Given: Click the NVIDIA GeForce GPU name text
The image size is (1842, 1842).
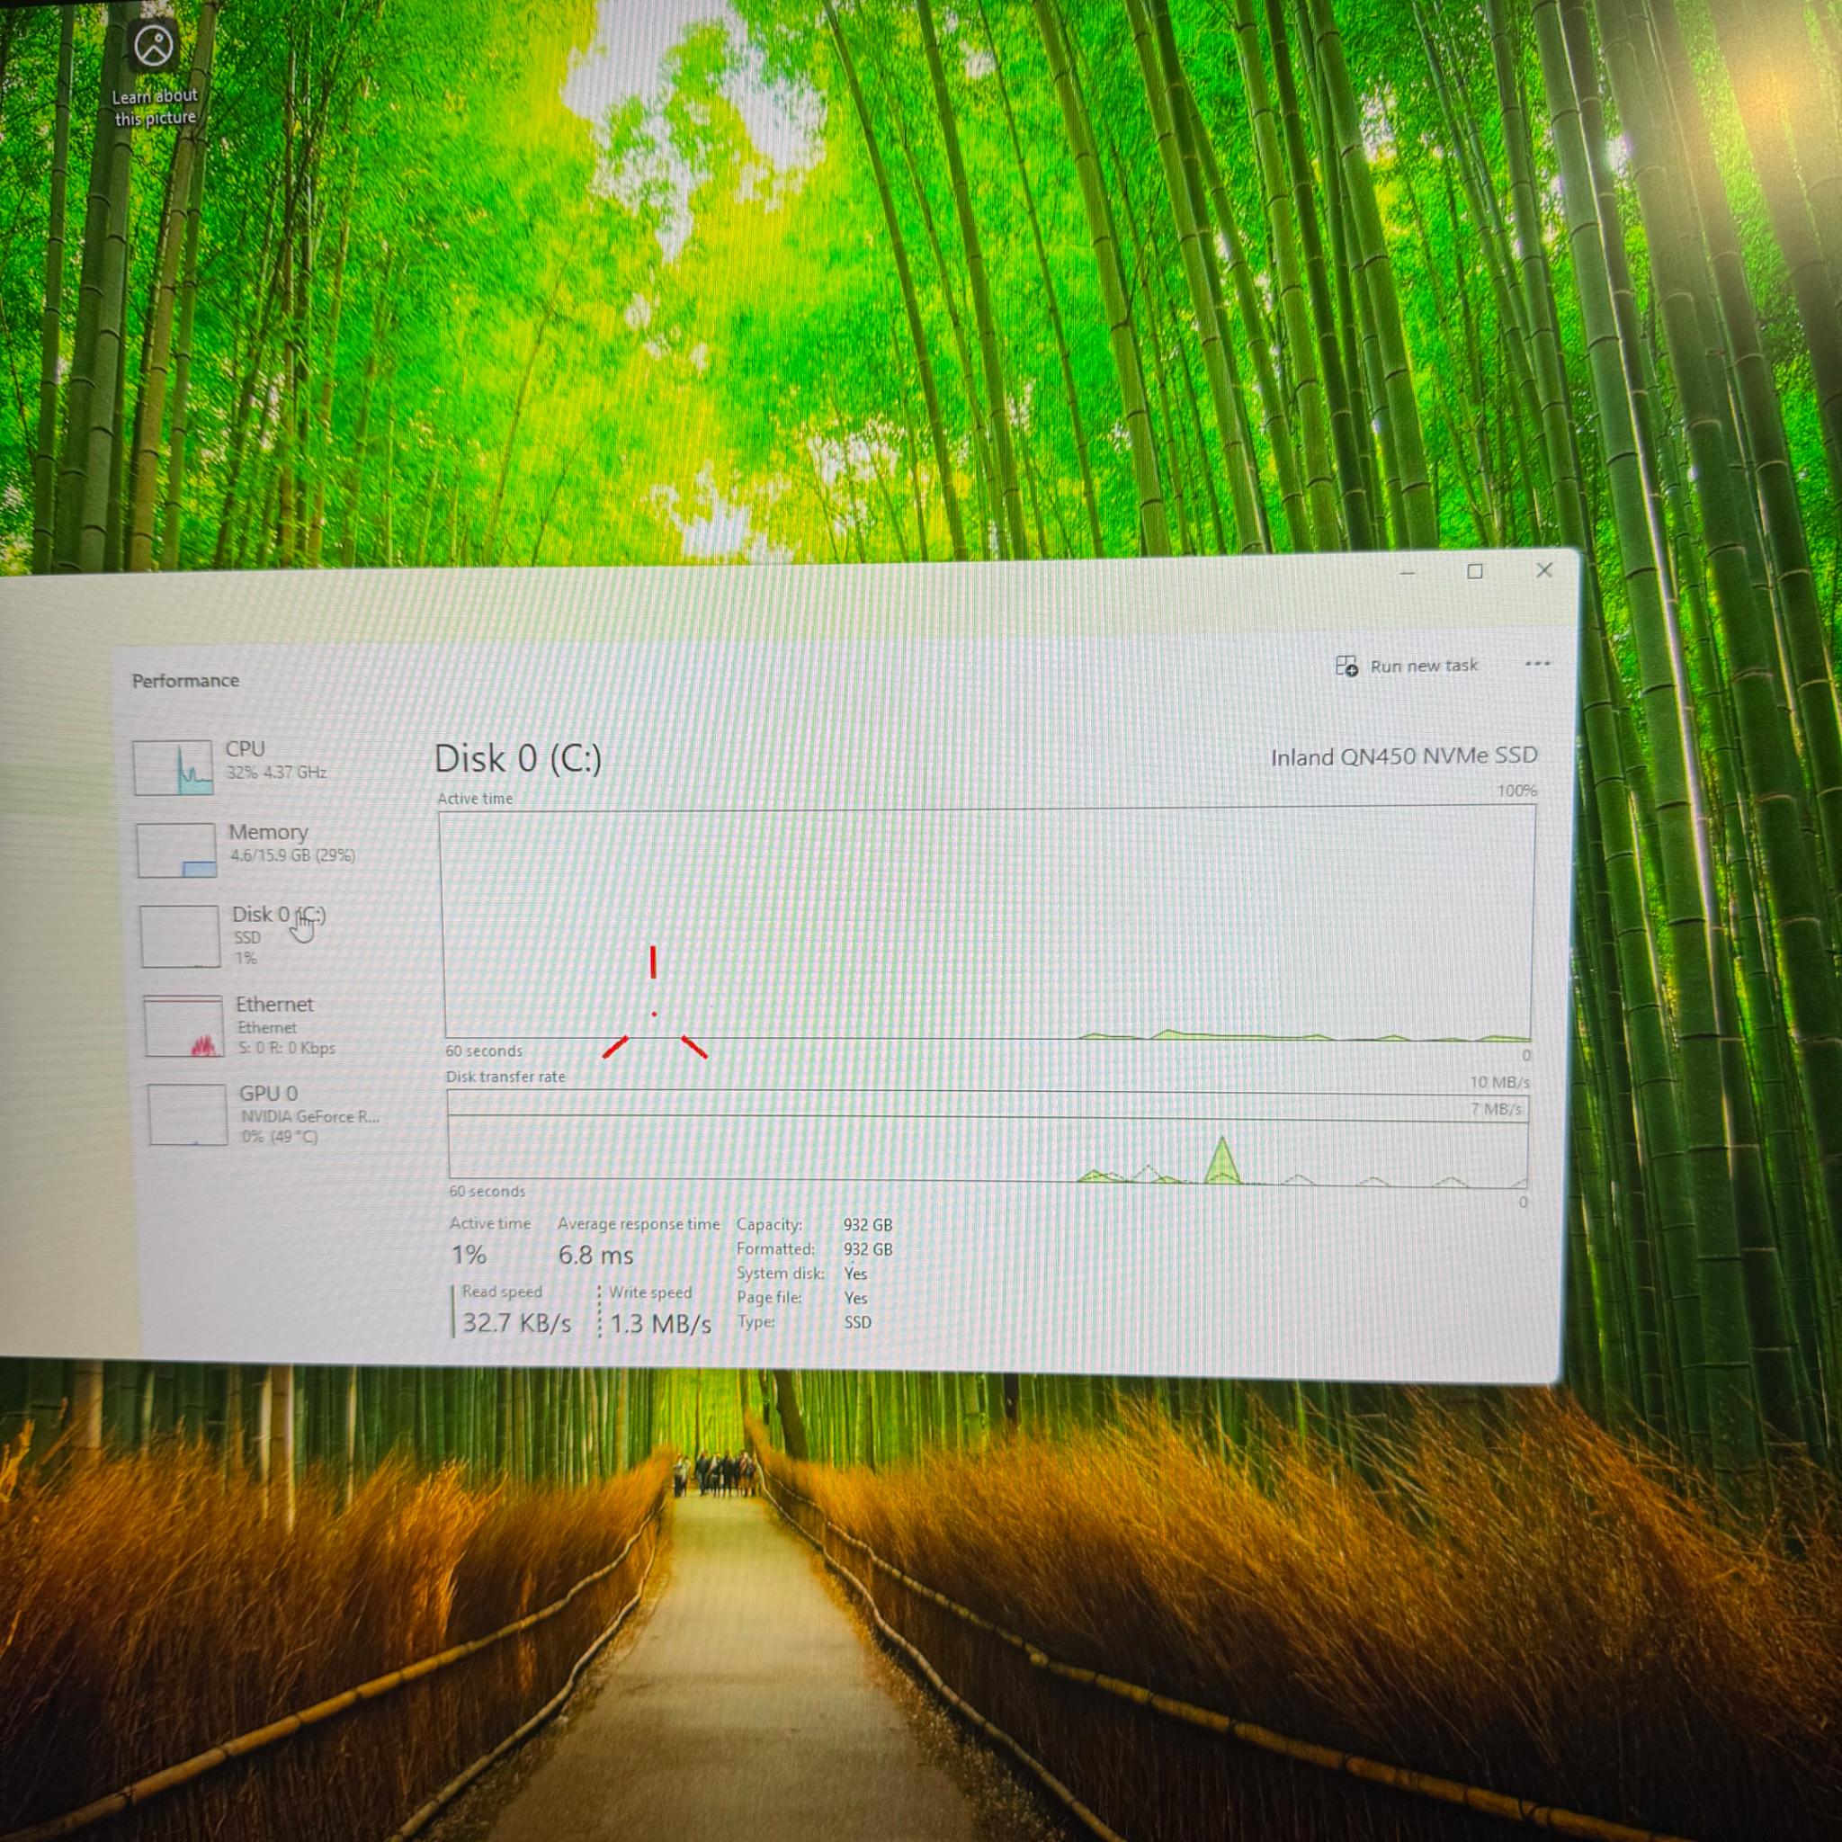Looking at the screenshot, I should click(310, 1115).
